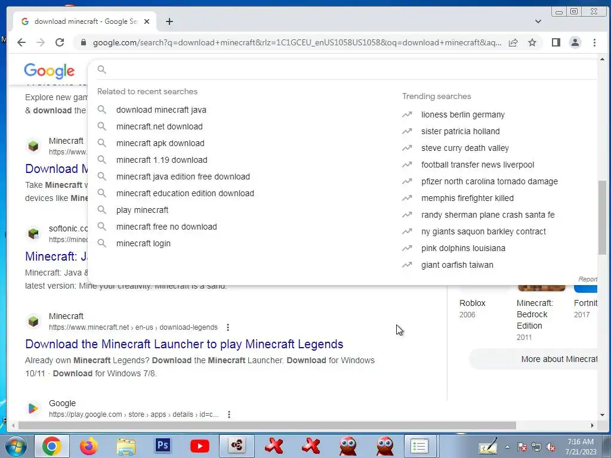The image size is (611, 458).
Task: Choose suggestion minecraft education edition download
Action: click(185, 194)
